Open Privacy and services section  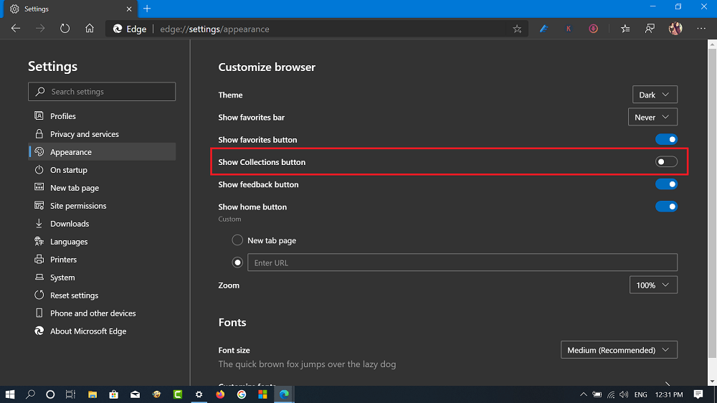coord(102,134)
